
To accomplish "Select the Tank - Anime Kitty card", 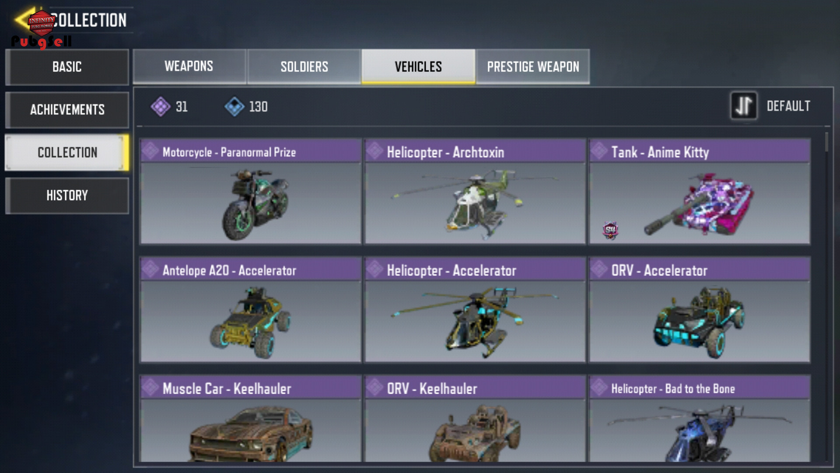I will (700, 191).
